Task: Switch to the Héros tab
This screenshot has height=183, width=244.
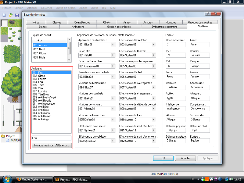Action: (x=36, y=22)
